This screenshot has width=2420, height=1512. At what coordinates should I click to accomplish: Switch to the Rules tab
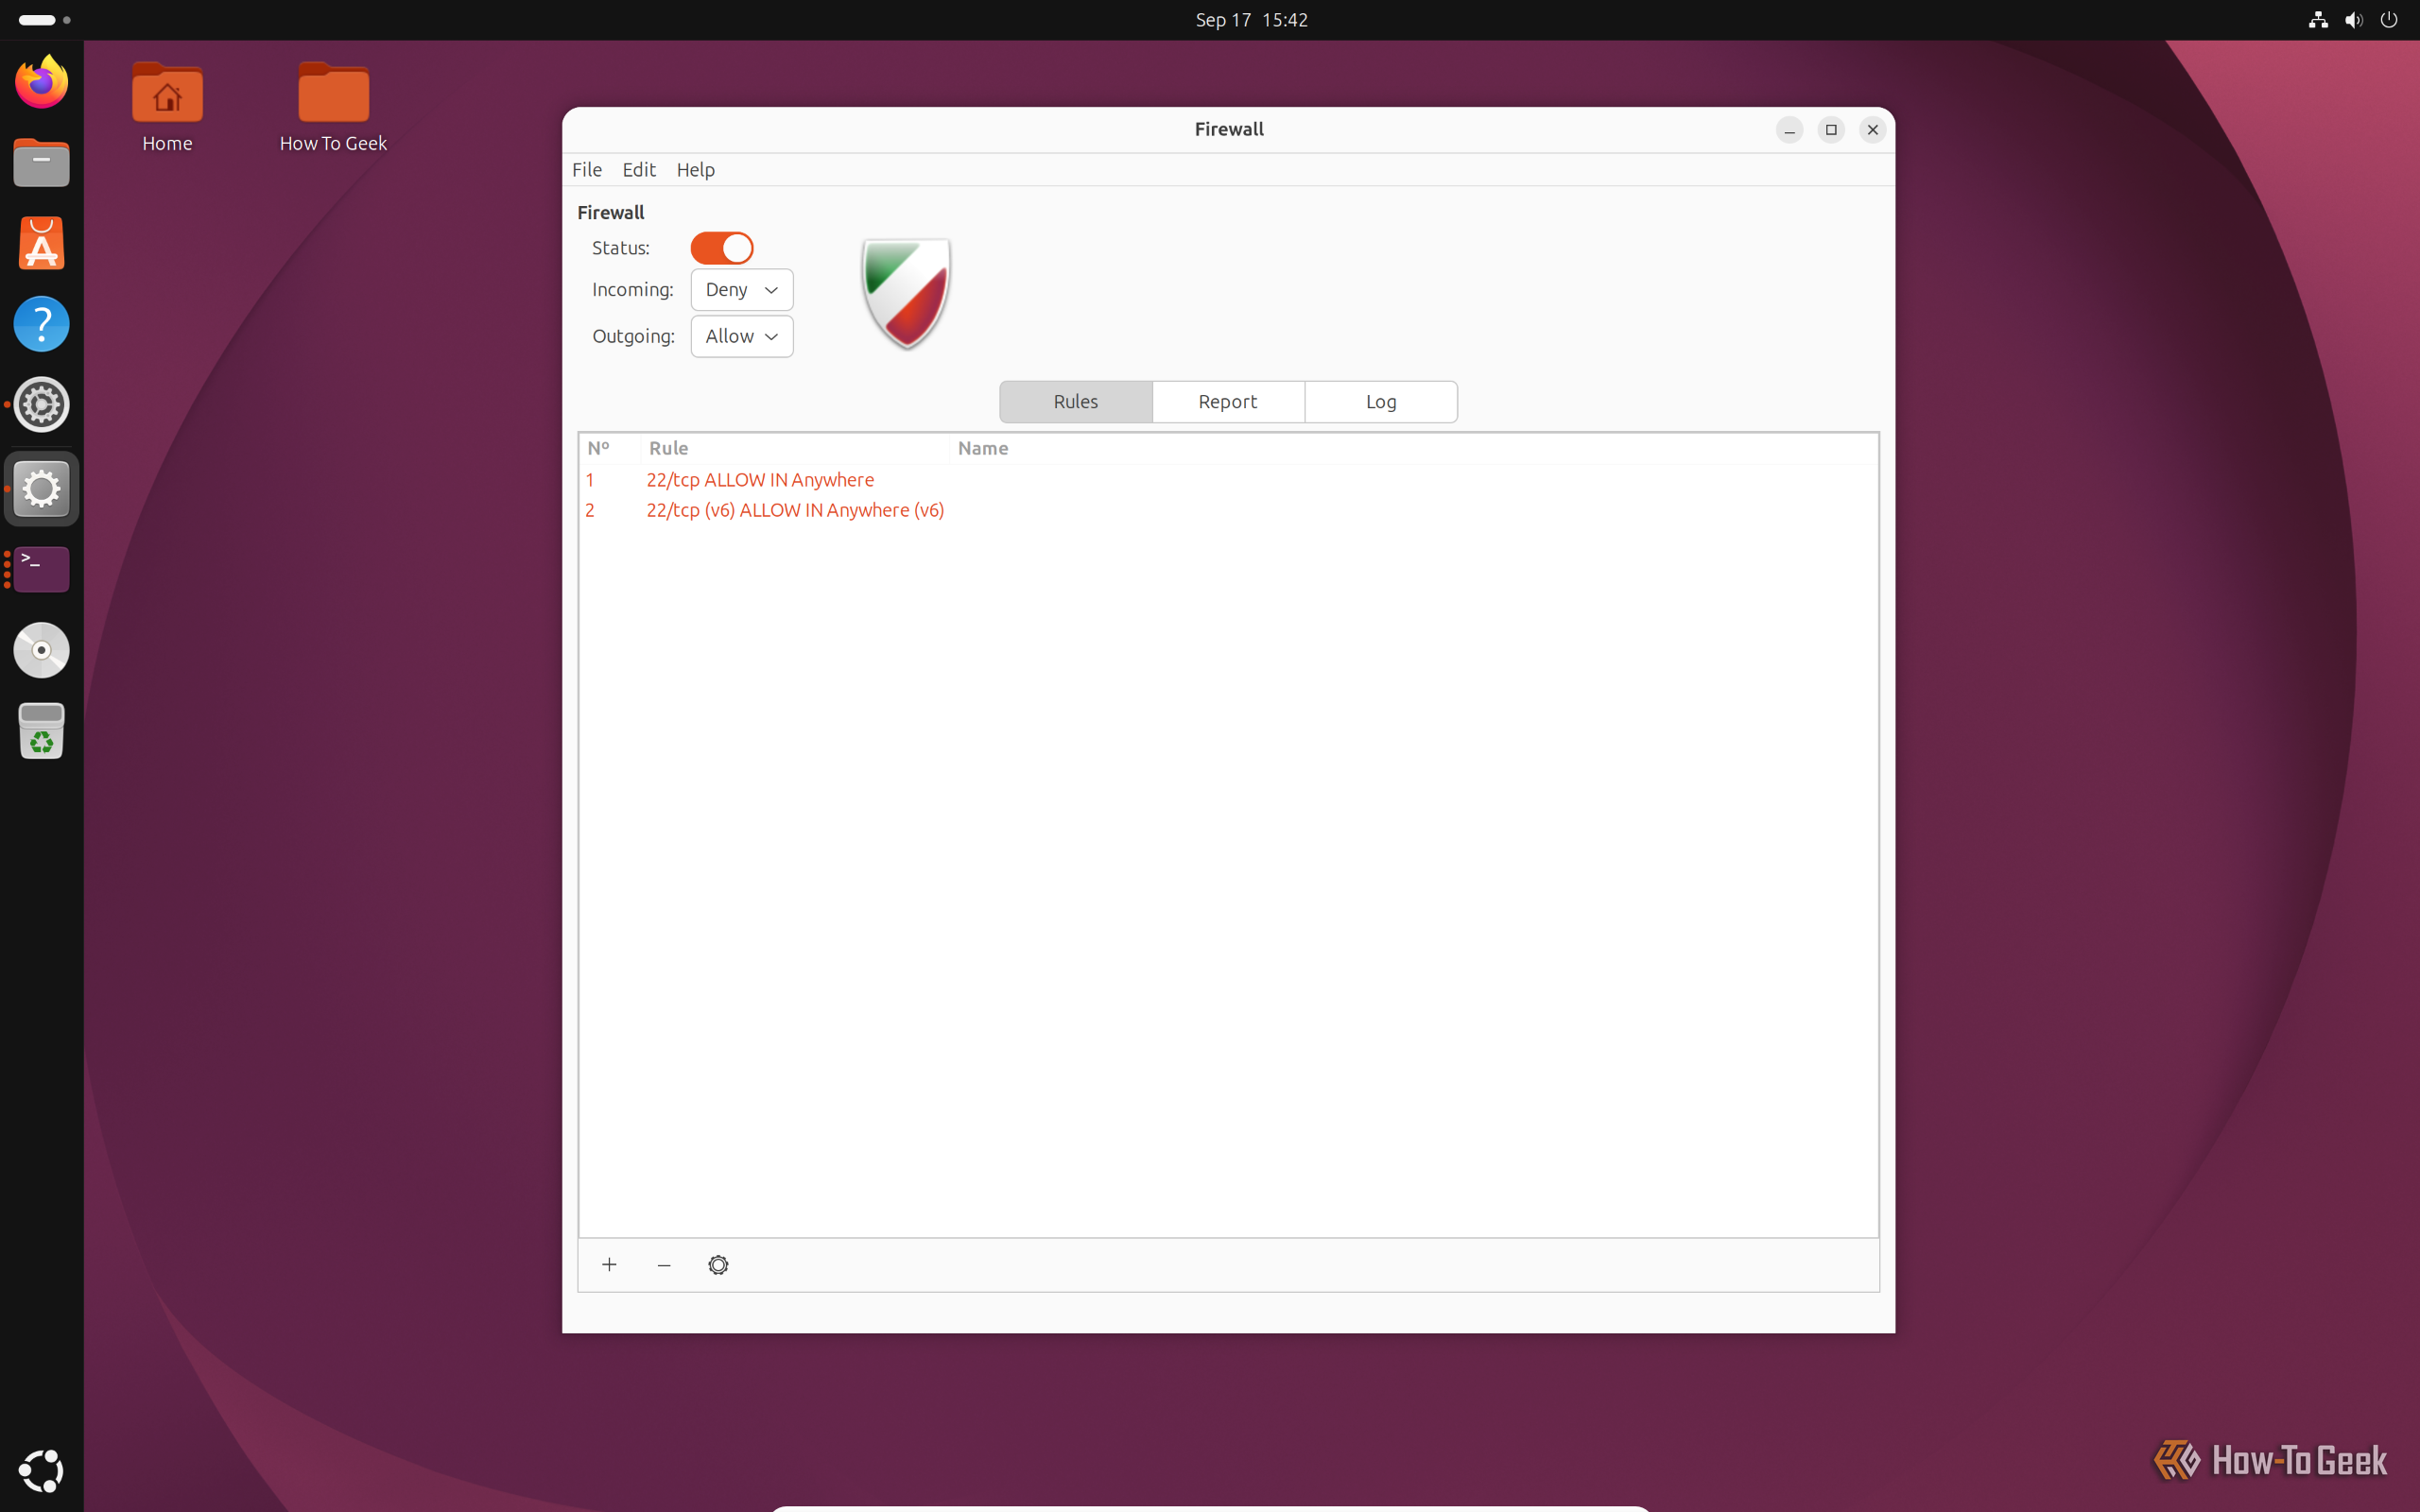coord(1076,402)
